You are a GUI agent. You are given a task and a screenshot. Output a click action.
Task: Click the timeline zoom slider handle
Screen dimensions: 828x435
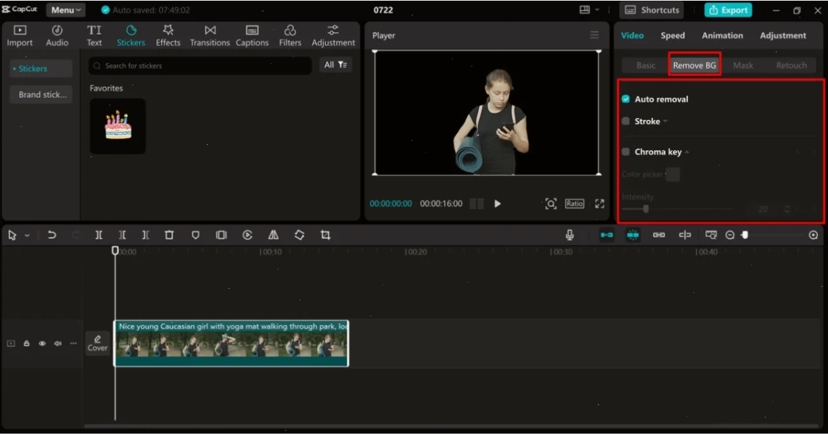pos(745,235)
